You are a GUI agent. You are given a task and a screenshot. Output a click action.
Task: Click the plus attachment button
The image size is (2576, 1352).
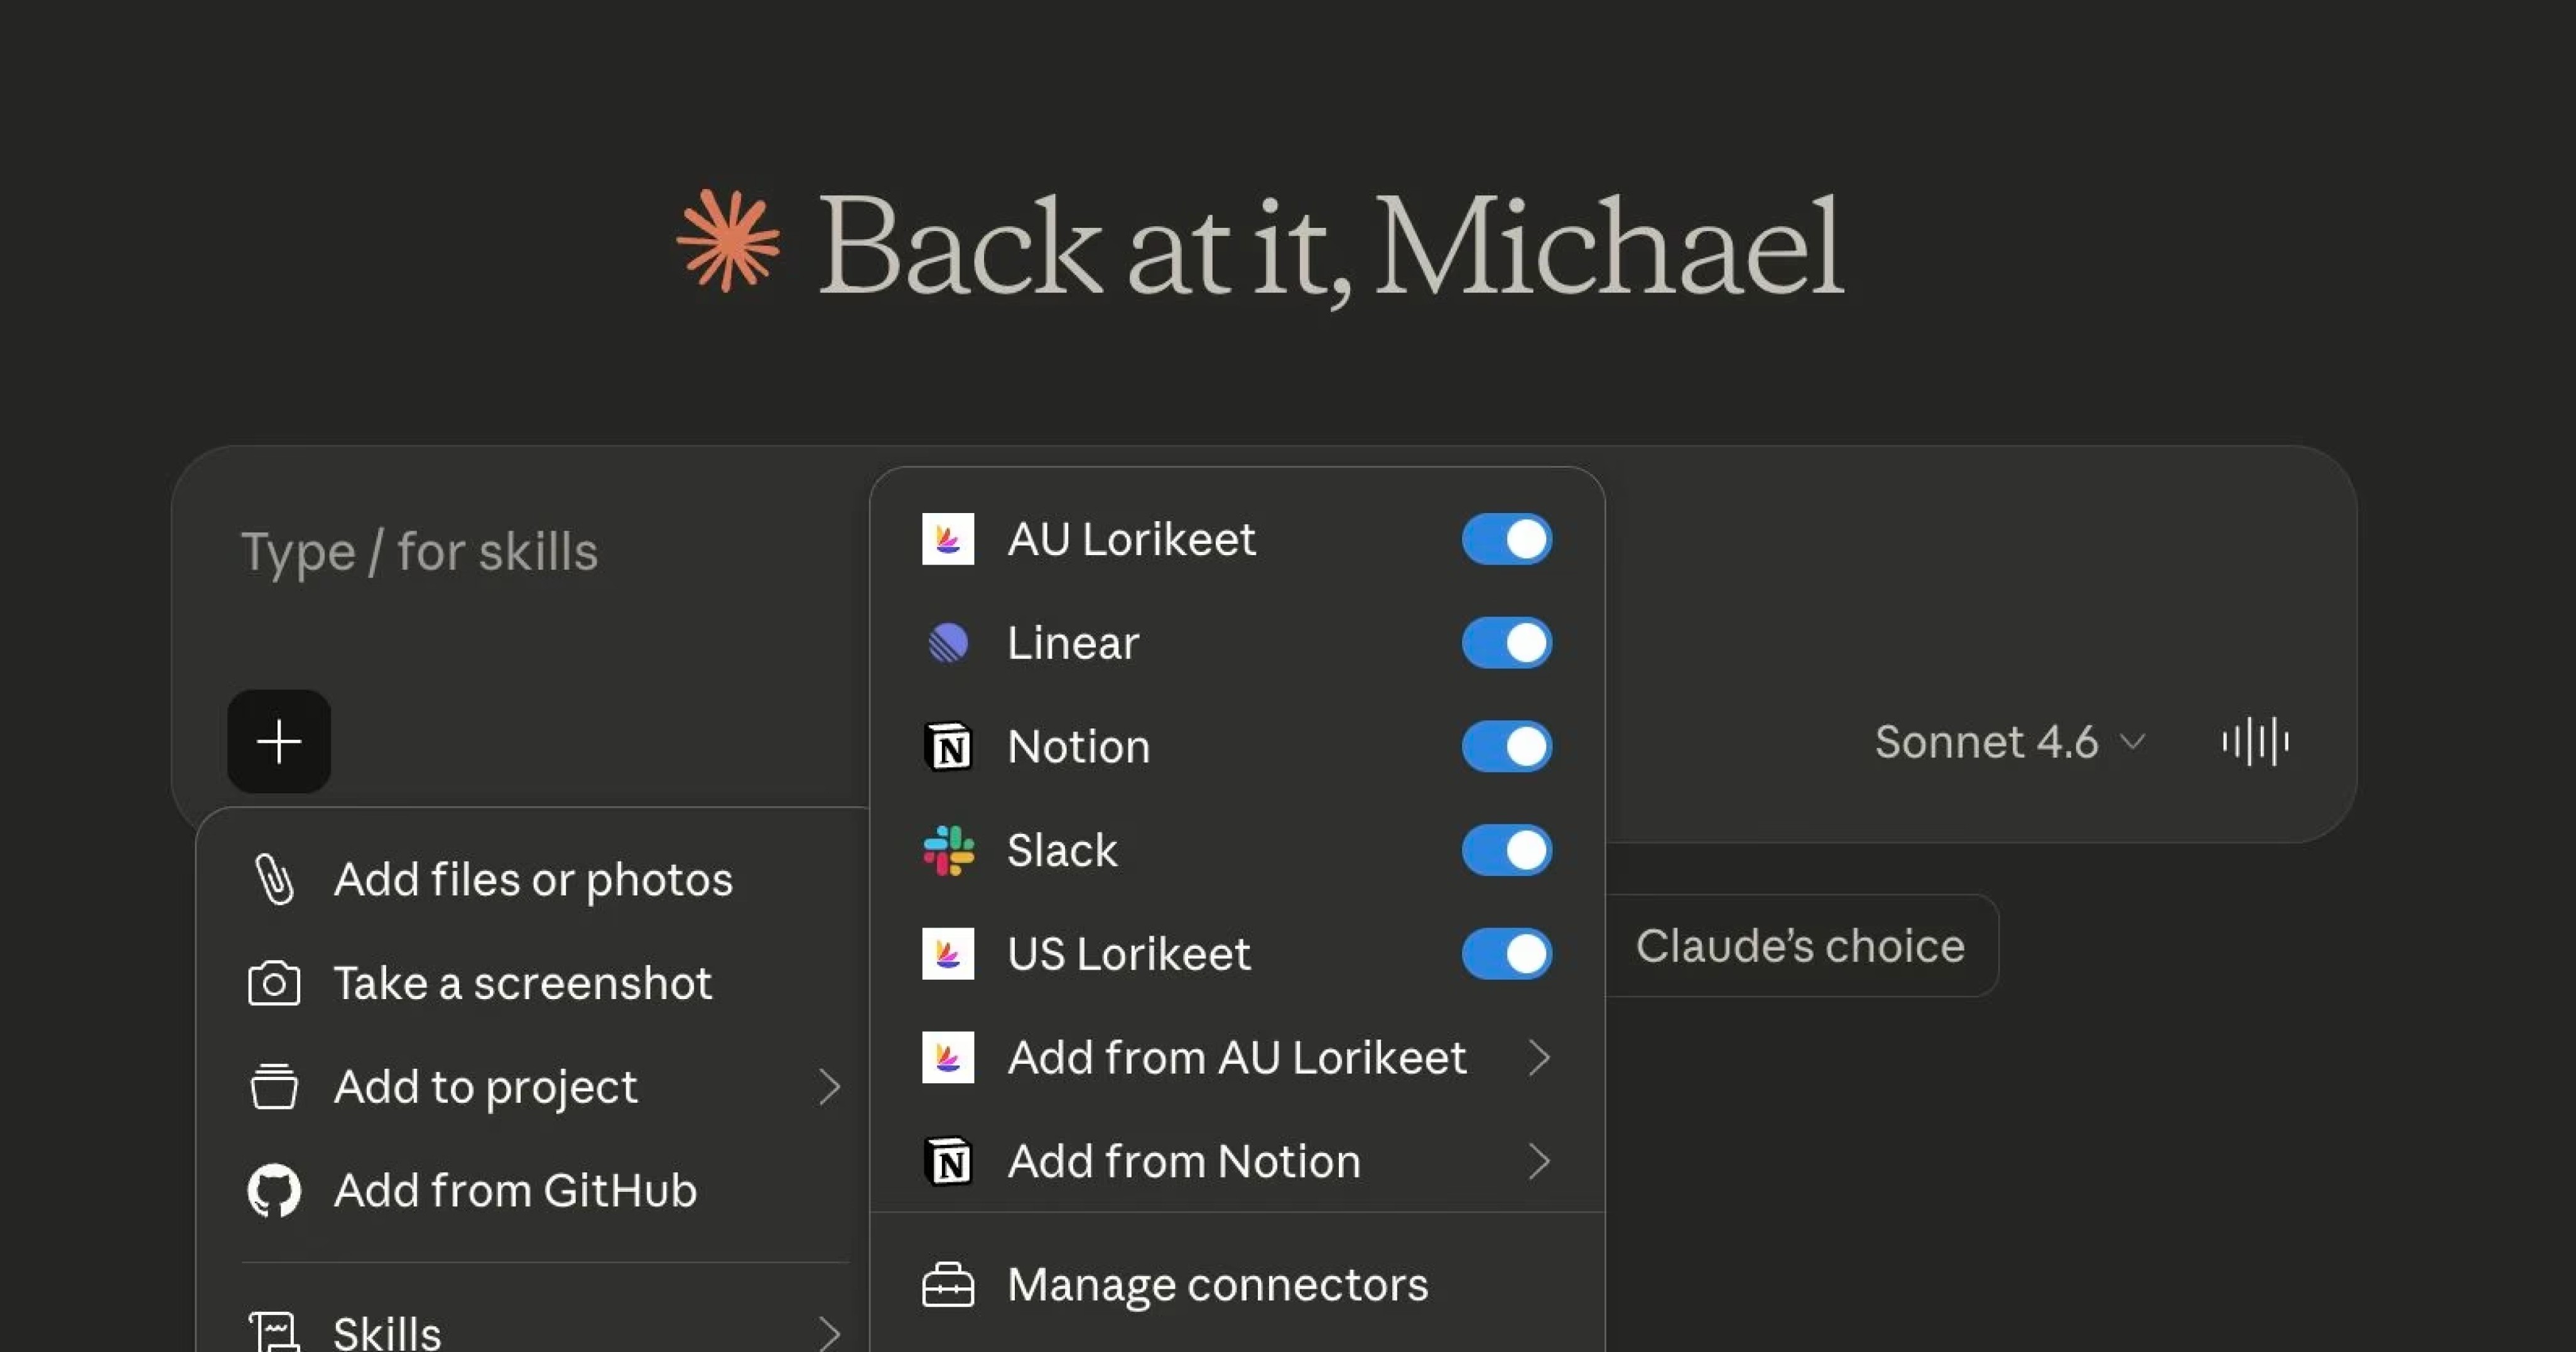(x=278, y=741)
